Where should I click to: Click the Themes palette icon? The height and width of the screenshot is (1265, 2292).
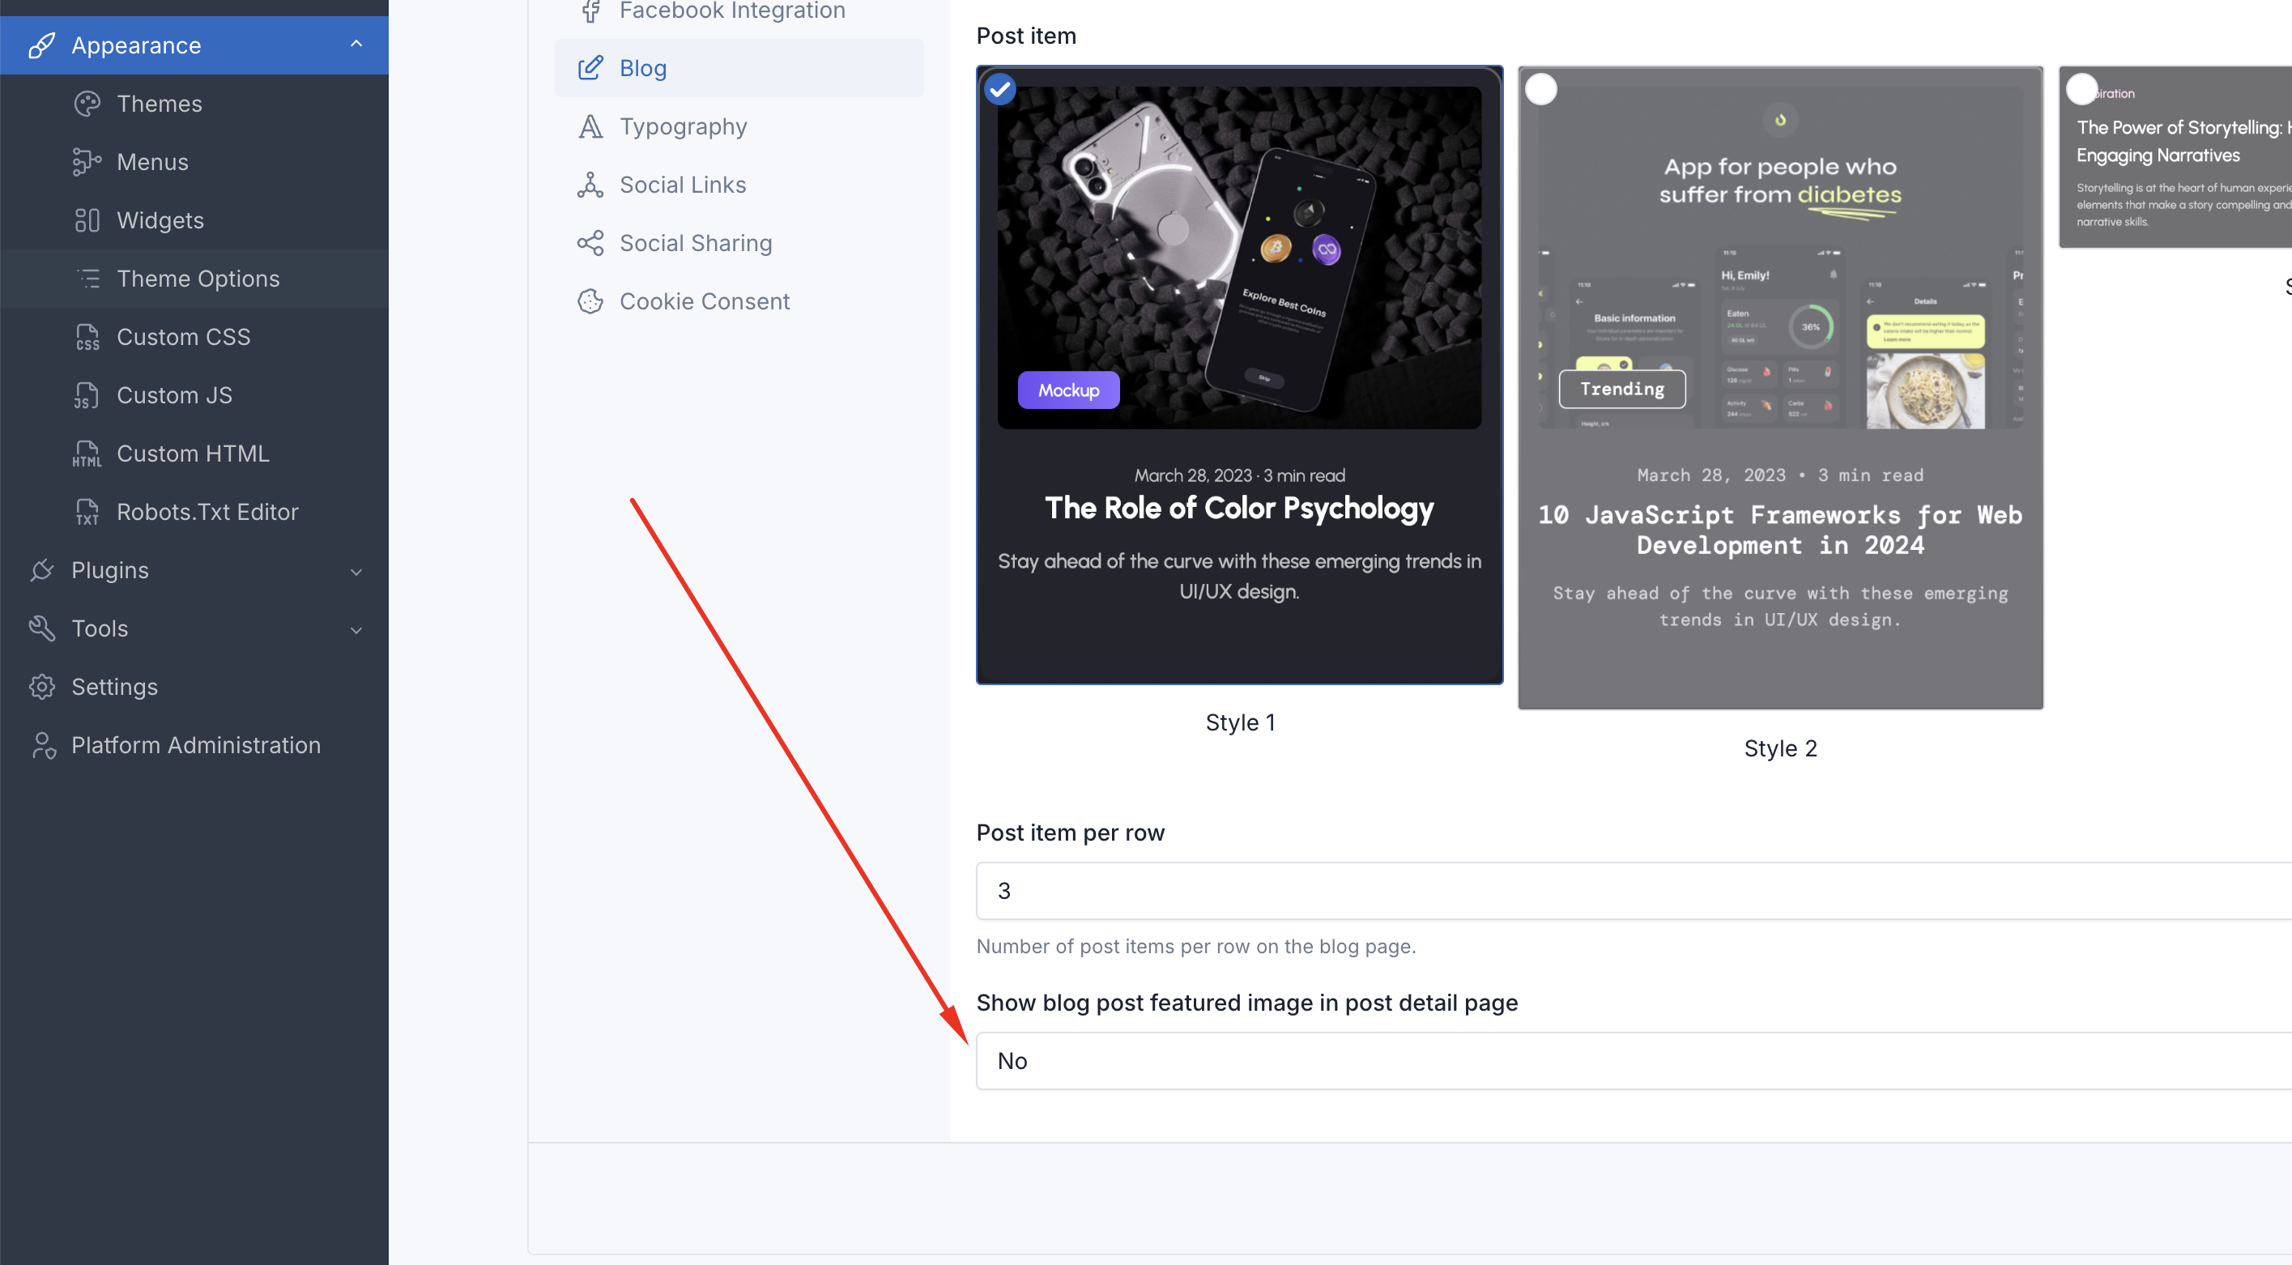(87, 104)
